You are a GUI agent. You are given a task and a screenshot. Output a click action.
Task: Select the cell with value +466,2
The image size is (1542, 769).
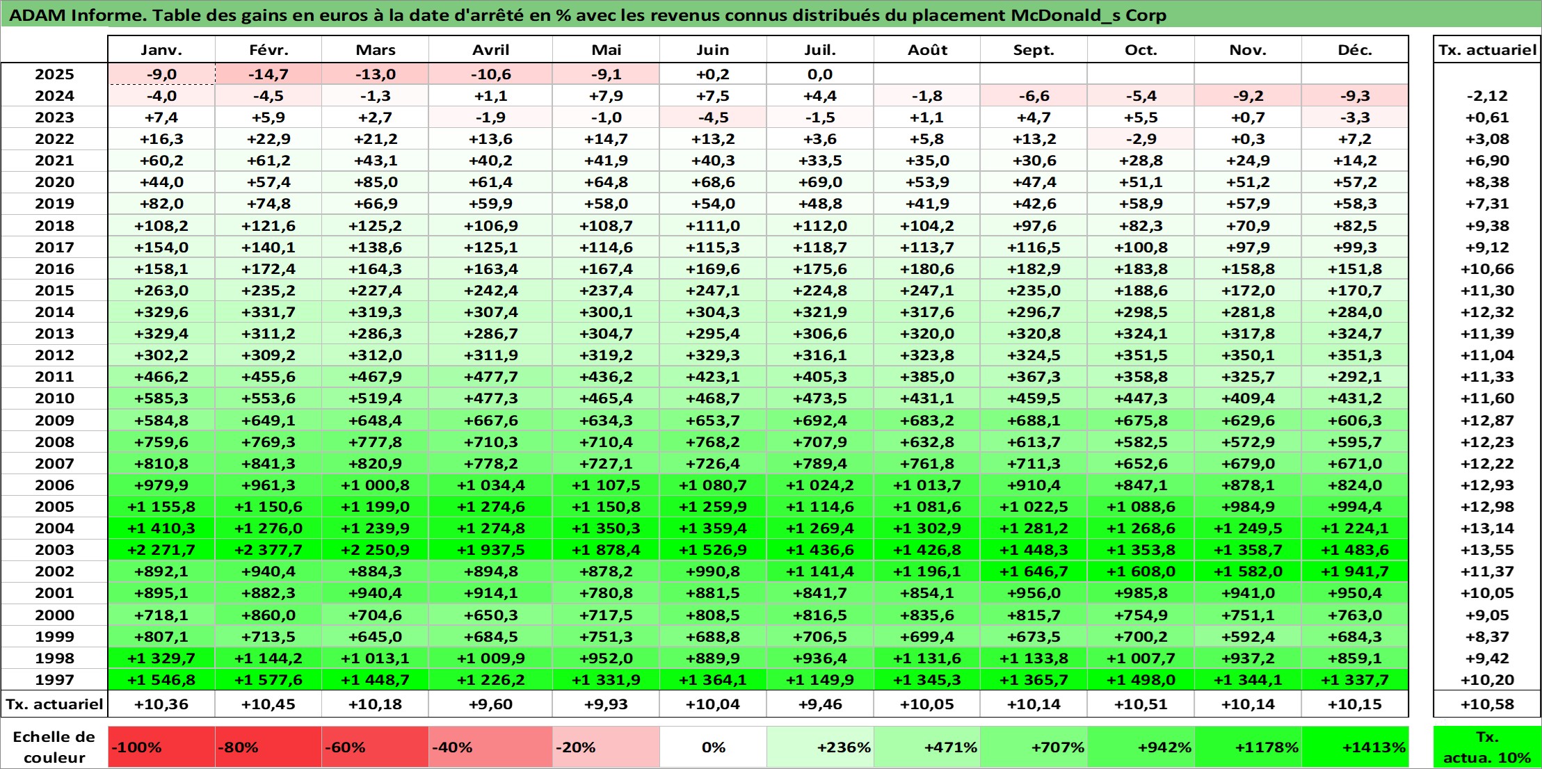[161, 377]
